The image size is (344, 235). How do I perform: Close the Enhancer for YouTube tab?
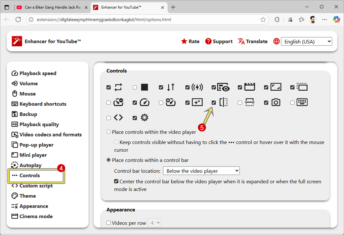[x=162, y=7]
